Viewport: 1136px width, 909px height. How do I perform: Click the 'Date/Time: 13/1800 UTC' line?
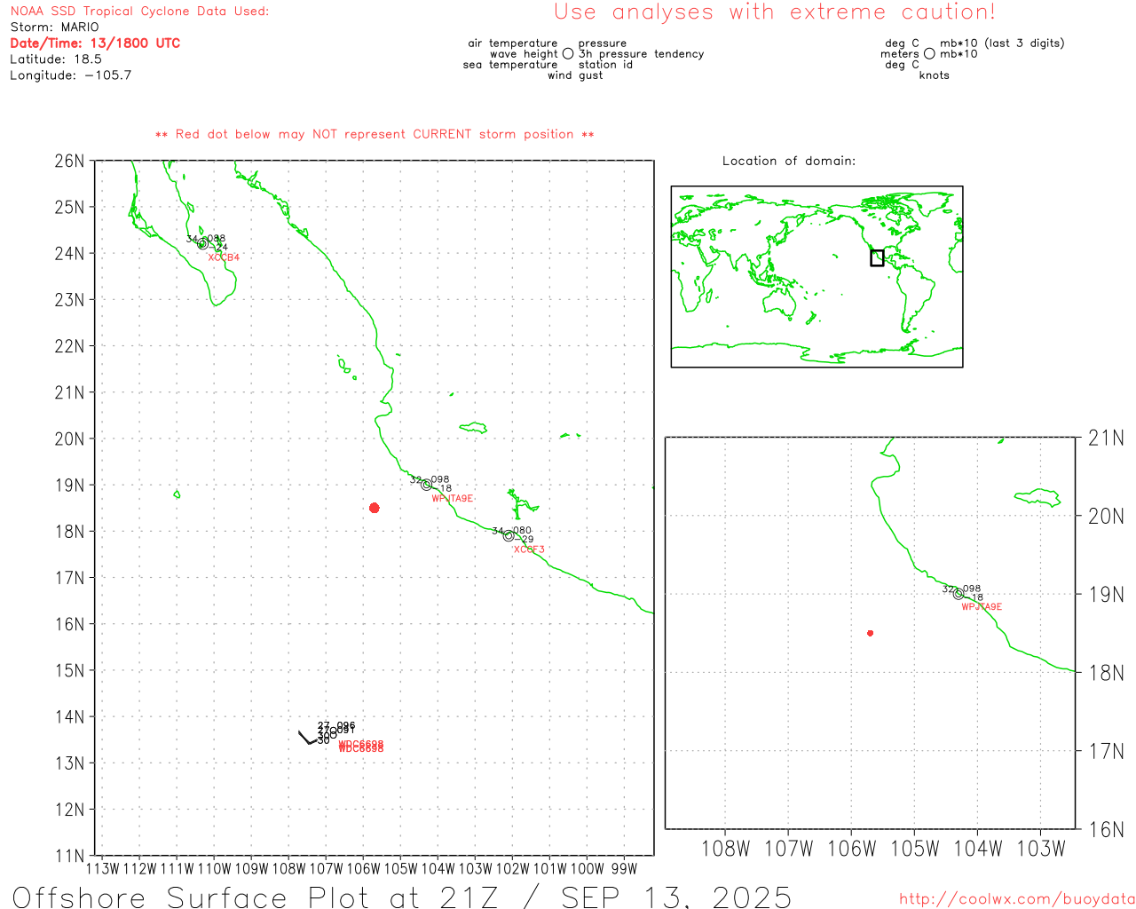tap(95, 43)
